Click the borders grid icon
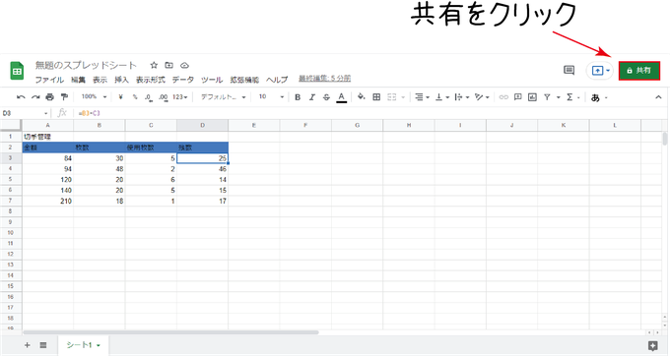670x356 pixels. tap(376, 97)
